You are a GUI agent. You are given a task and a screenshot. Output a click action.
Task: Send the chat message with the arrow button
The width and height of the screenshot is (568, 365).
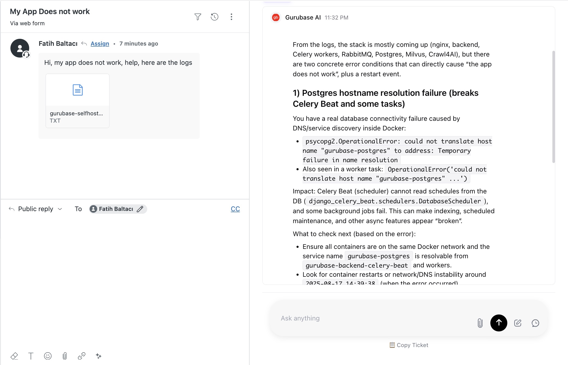pyautogui.click(x=499, y=323)
